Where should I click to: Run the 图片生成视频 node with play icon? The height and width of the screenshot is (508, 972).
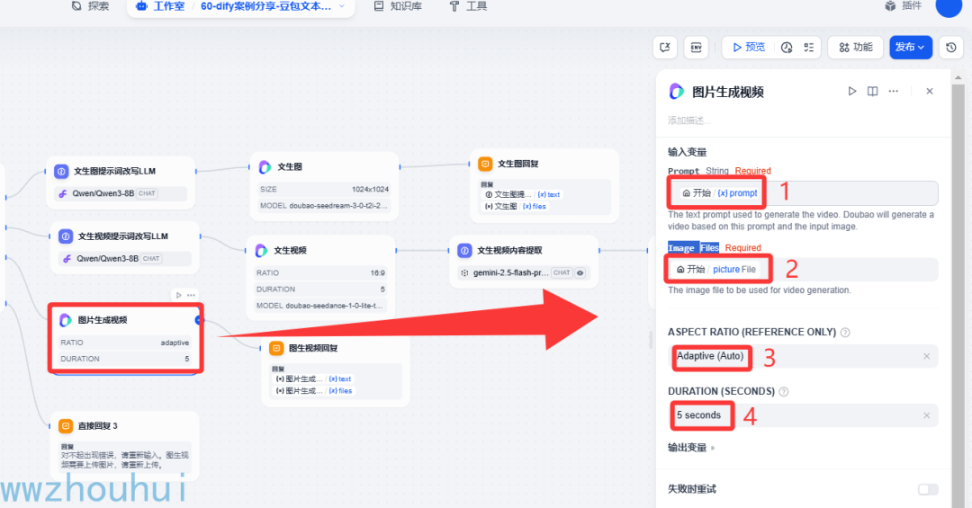pos(178,295)
